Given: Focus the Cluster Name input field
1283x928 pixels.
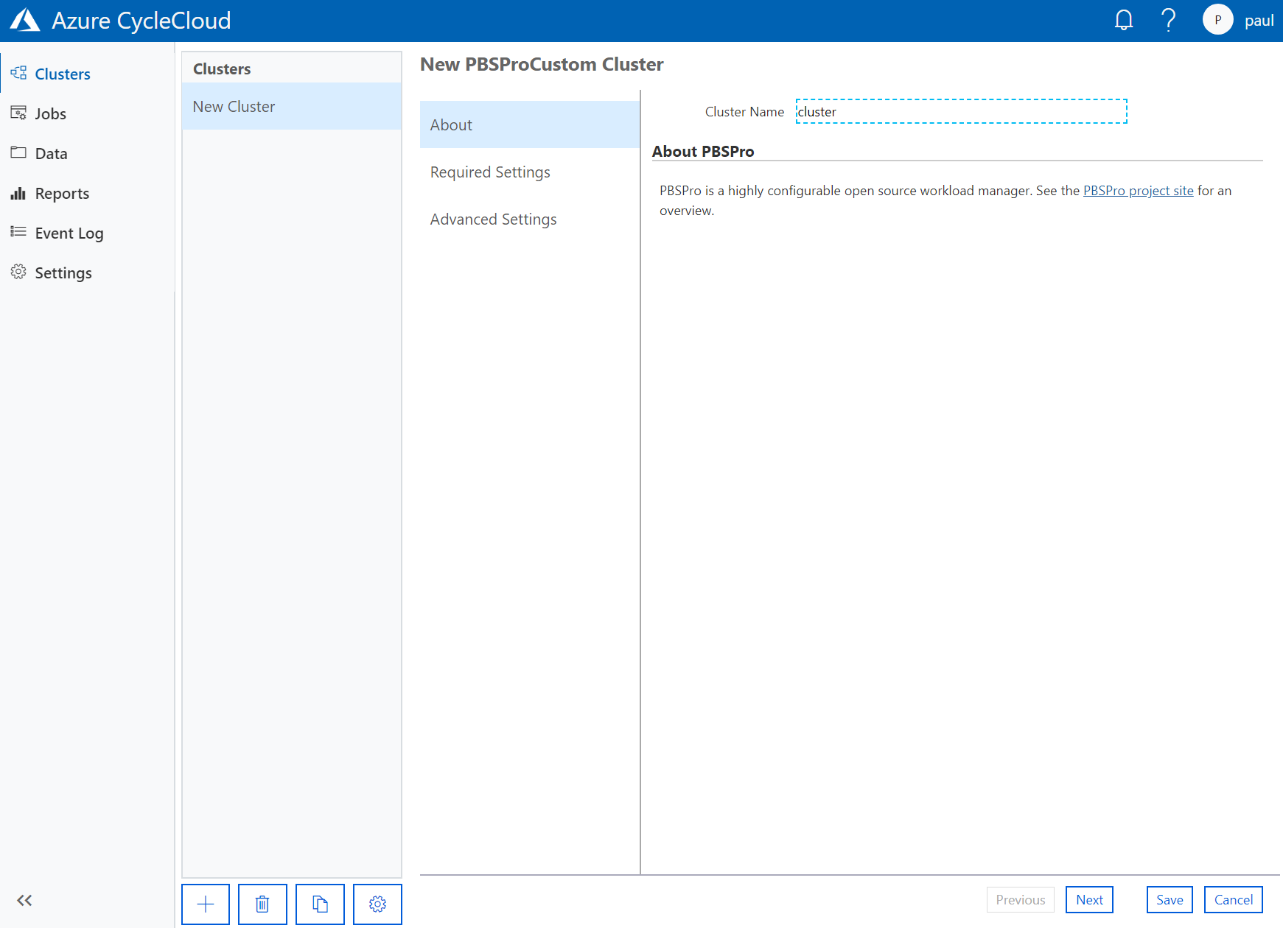Looking at the screenshot, I should pos(961,112).
